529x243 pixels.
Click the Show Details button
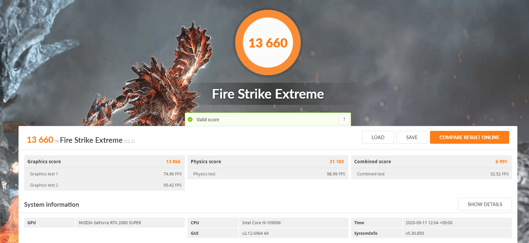point(485,204)
